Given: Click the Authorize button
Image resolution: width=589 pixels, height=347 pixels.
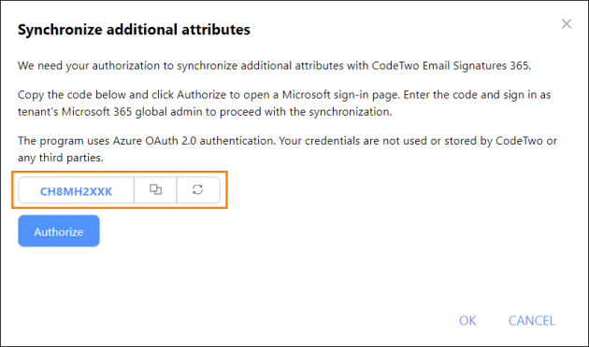Looking at the screenshot, I should tap(59, 230).
